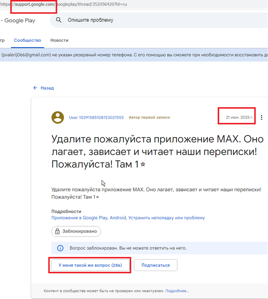Image resolution: width=268 pixels, height=299 pixels.
Task: Click the Опишите проблему search field
Action: (x=159, y=20)
